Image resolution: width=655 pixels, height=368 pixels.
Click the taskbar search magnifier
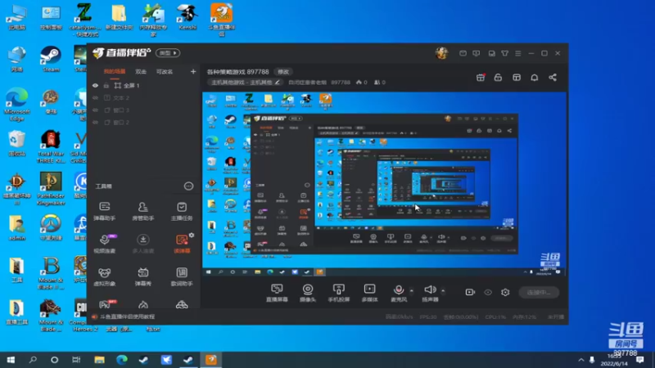33,360
